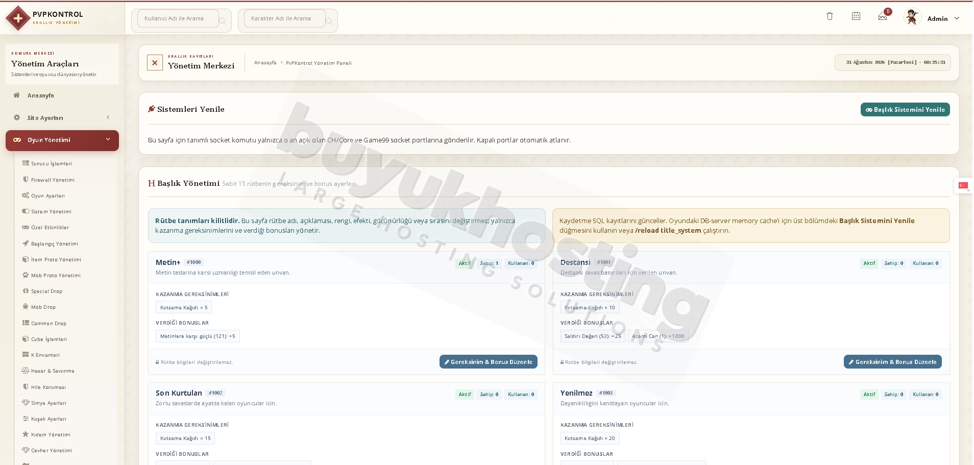Image resolution: width=974 pixels, height=465 pixels.
Task: Edit Destansi via Gereksinim & Bonus Düzenle
Action: [892, 362]
